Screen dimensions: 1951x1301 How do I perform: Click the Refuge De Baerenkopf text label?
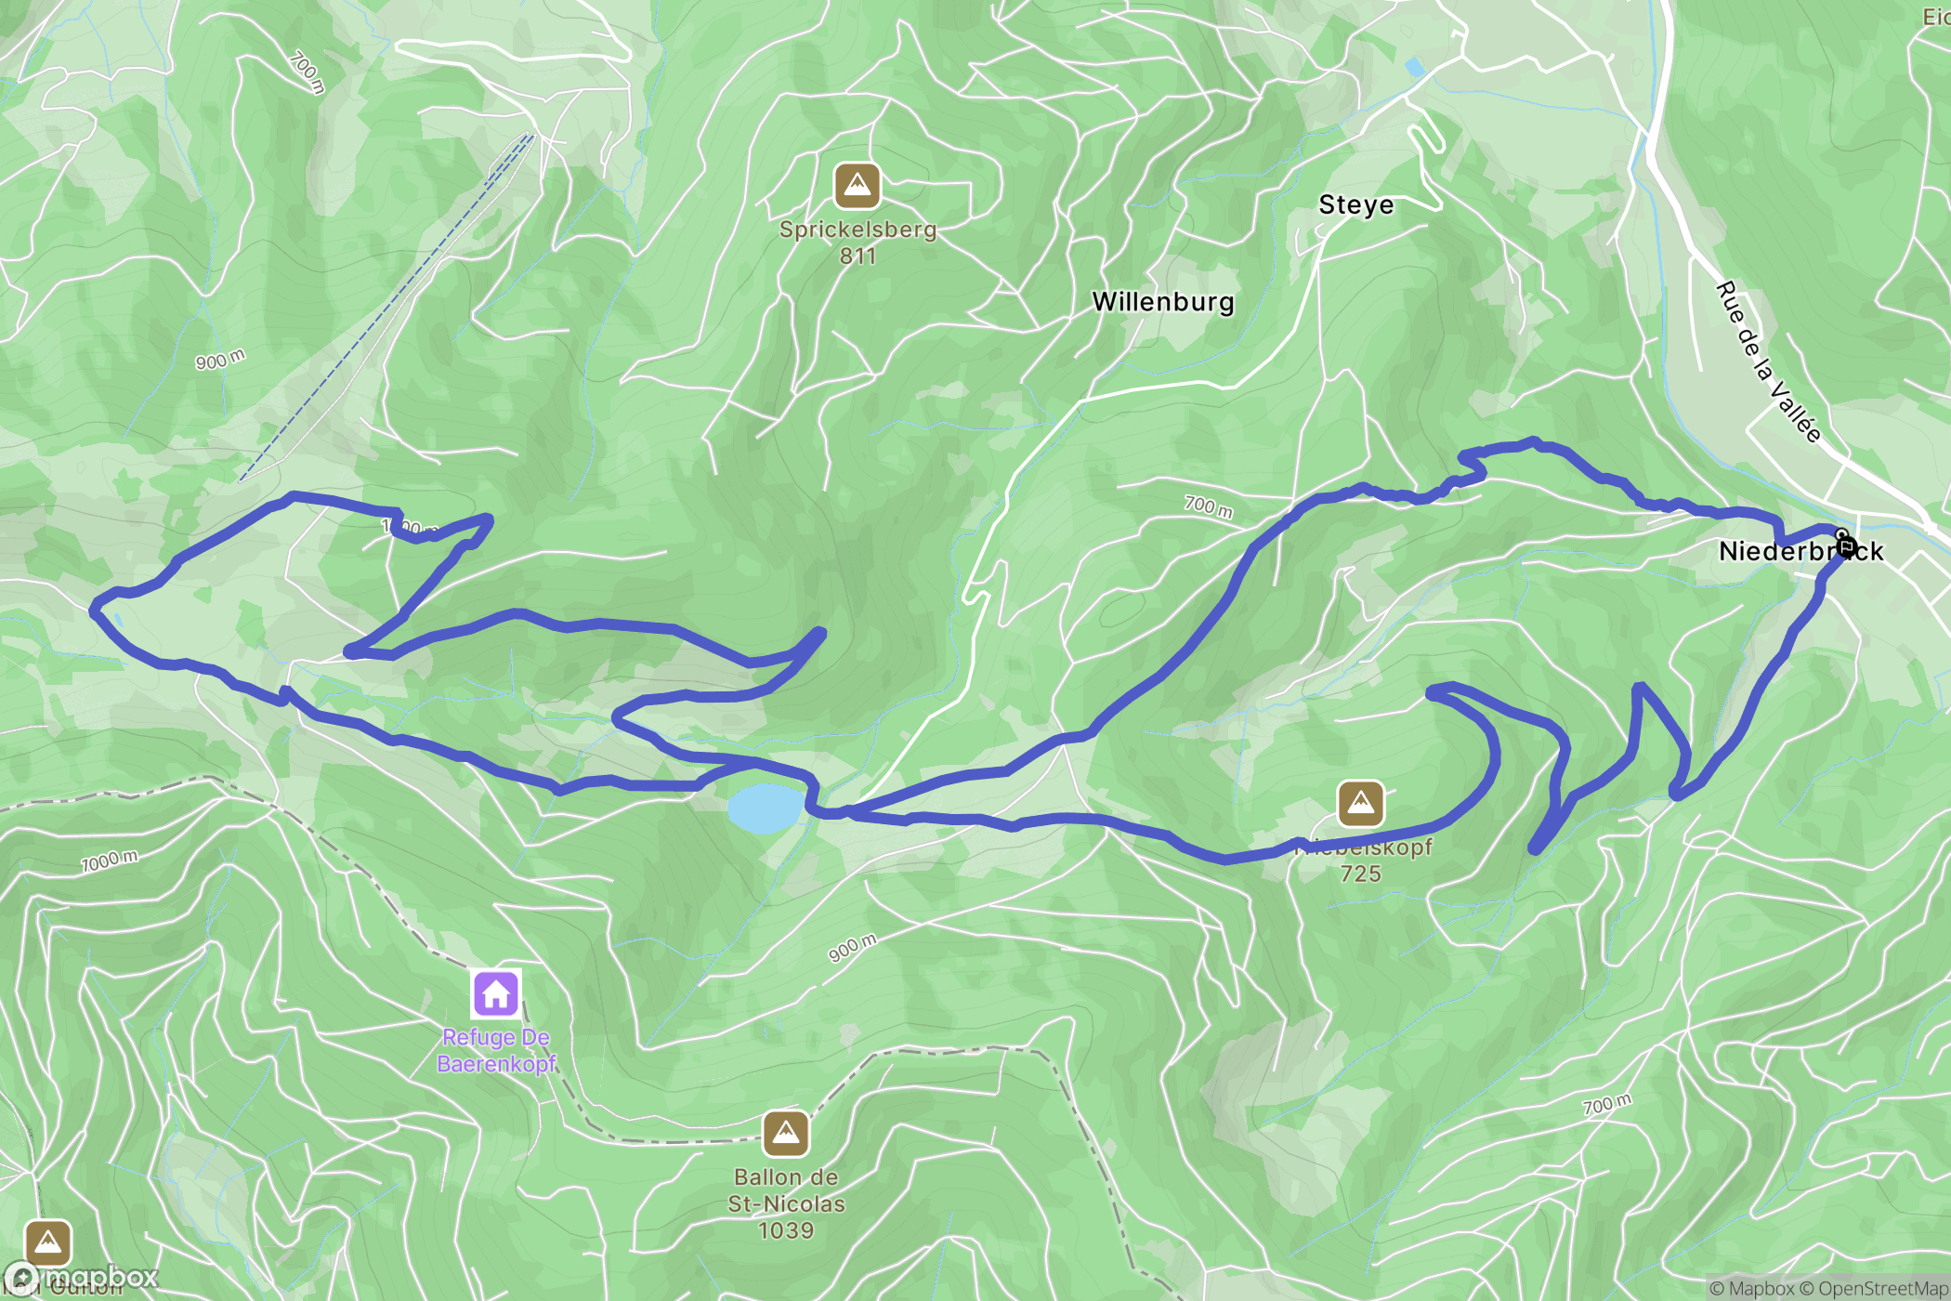496,1050
